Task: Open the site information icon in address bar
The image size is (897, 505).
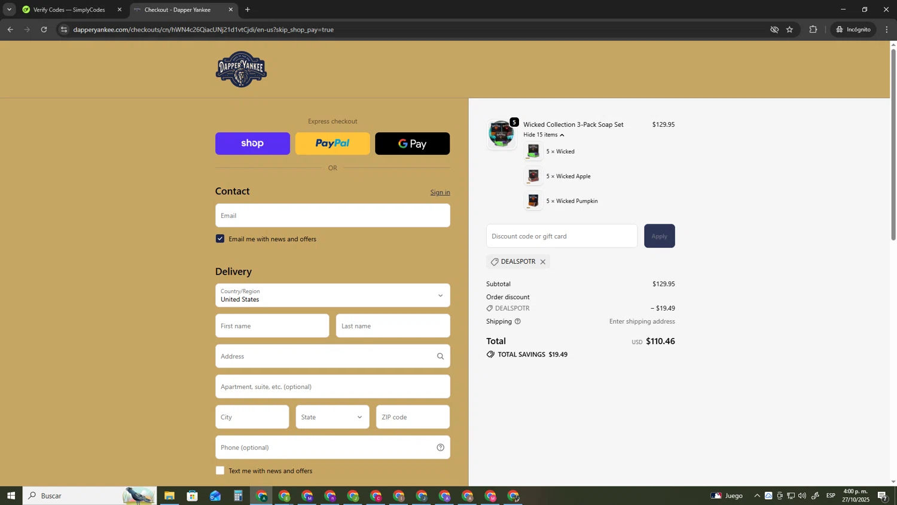Action: pyautogui.click(x=65, y=29)
